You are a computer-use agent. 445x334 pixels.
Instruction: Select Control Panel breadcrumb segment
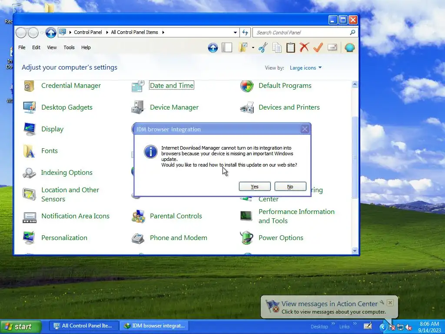(88, 32)
